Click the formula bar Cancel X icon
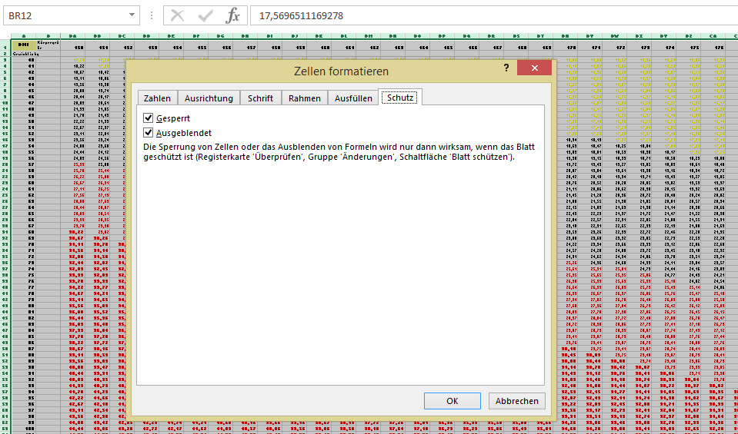This screenshot has width=738, height=434. click(178, 15)
